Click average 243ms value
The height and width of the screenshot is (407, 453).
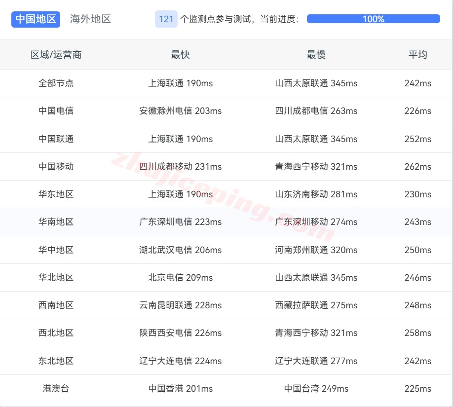click(x=418, y=222)
